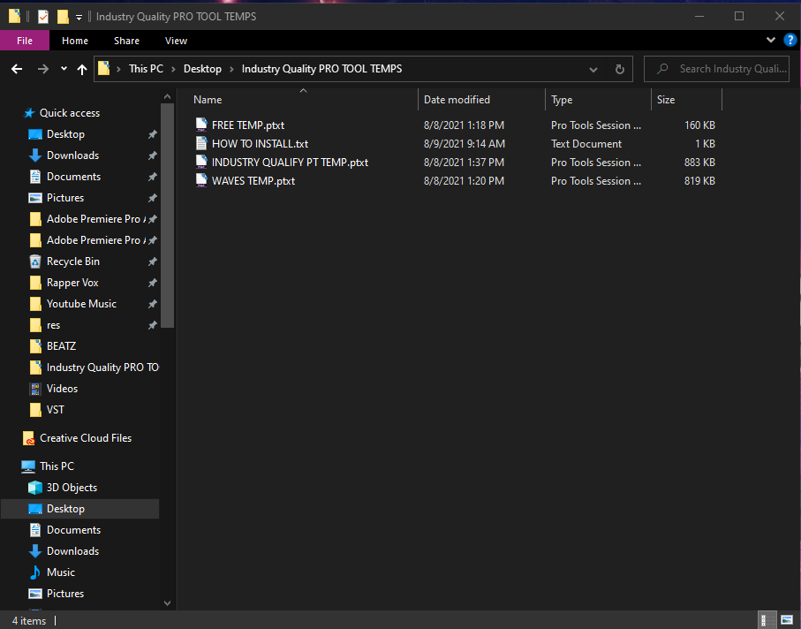Click the Refresh button in address bar
The height and width of the screenshot is (629, 801).
tap(619, 69)
